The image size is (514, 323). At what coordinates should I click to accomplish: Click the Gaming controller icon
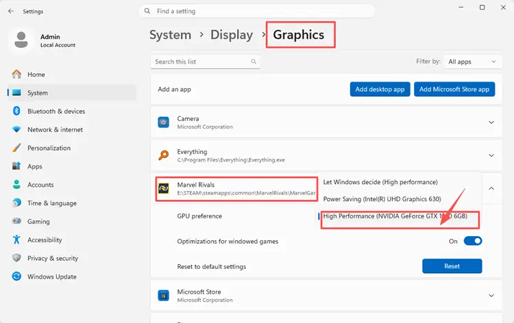click(x=16, y=221)
